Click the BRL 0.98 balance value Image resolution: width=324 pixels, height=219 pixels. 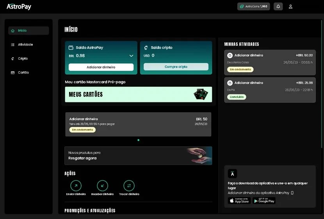click(x=77, y=56)
